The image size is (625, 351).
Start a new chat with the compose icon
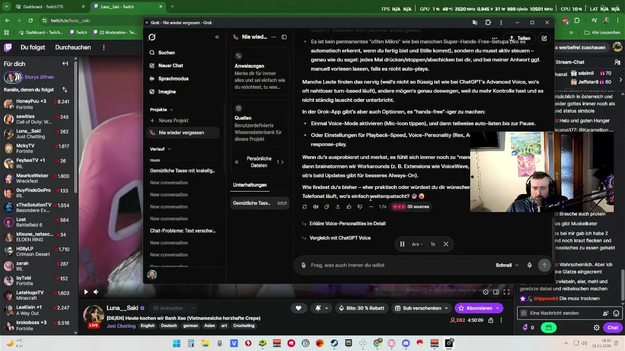544,38
